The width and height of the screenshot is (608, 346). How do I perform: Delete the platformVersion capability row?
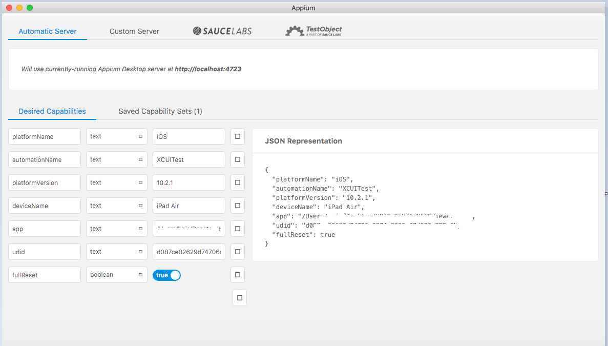238,182
